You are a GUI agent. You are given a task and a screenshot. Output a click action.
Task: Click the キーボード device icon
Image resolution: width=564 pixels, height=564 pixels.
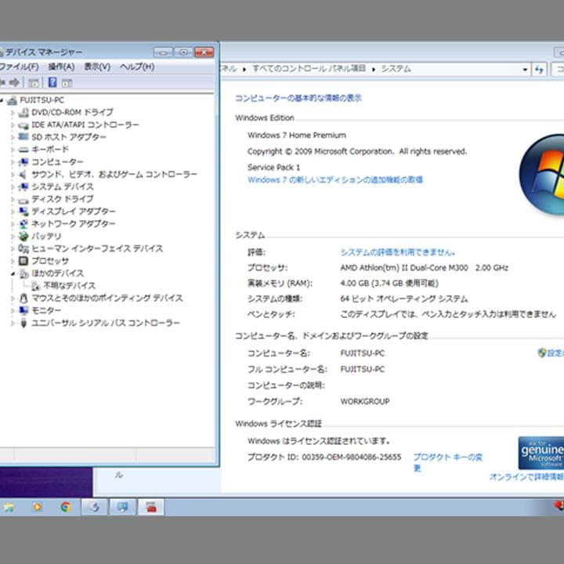click(x=23, y=150)
